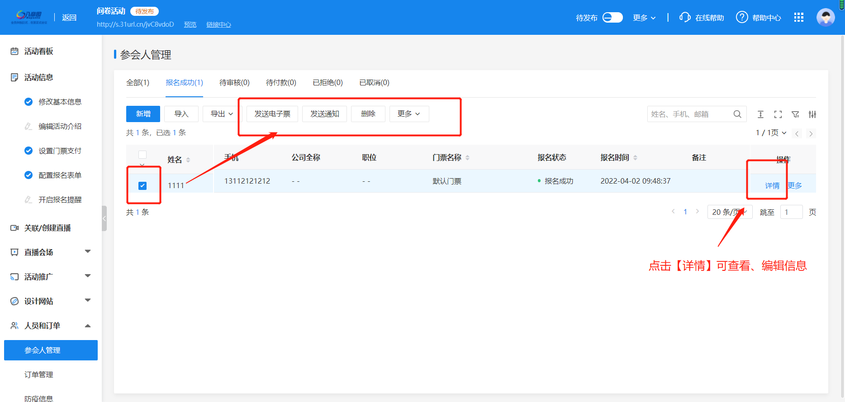Click the fullscreen expand icon
845x402 pixels.
(778, 114)
